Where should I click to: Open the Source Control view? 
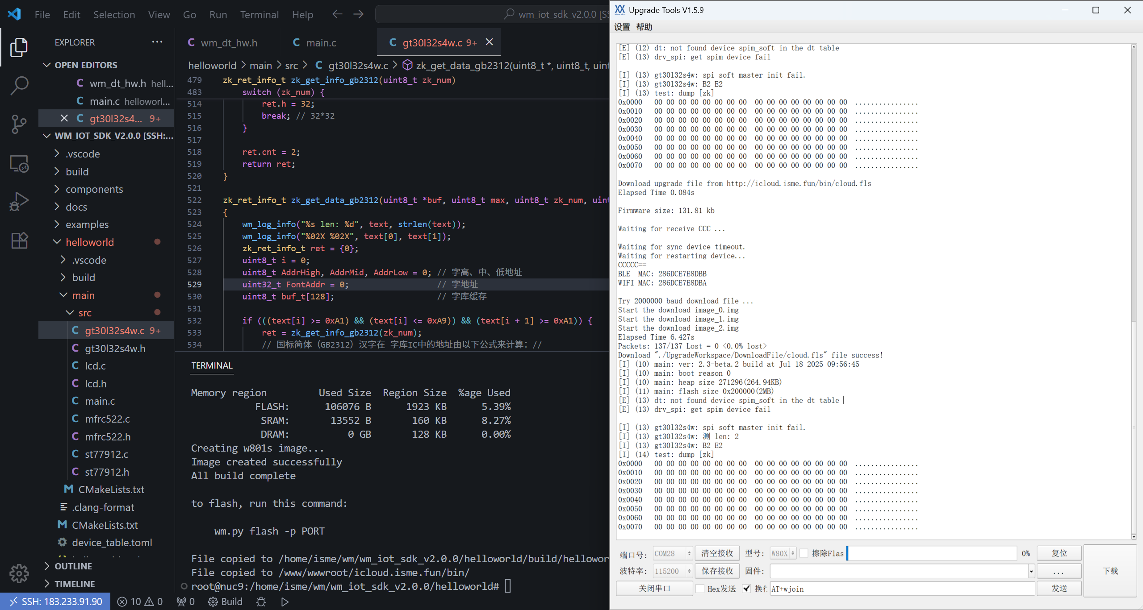(19, 124)
